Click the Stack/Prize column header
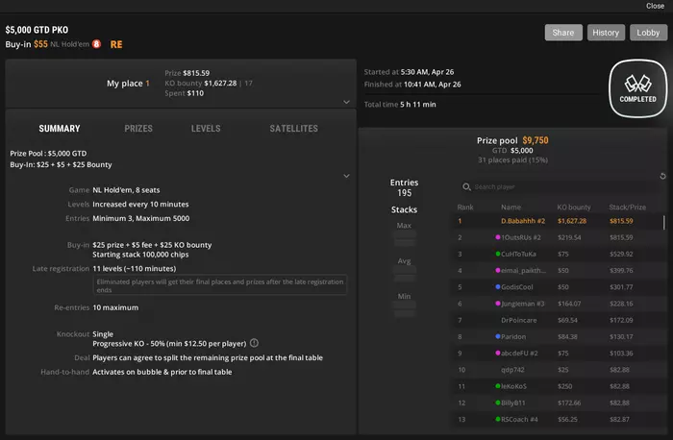Image resolution: width=673 pixels, height=440 pixels. (627, 208)
